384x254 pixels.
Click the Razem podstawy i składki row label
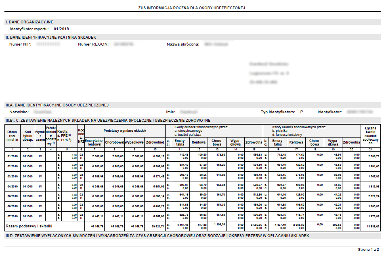point(29,226)
